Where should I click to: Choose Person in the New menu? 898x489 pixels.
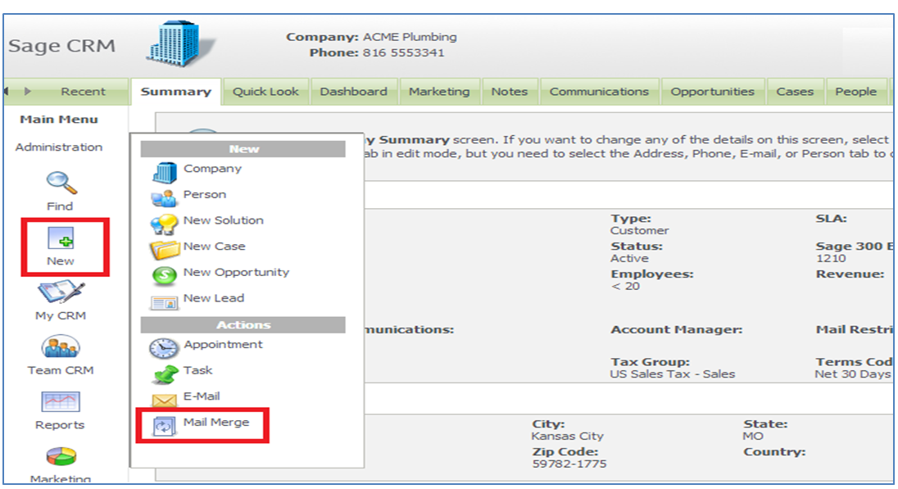(x=205, y=194)
